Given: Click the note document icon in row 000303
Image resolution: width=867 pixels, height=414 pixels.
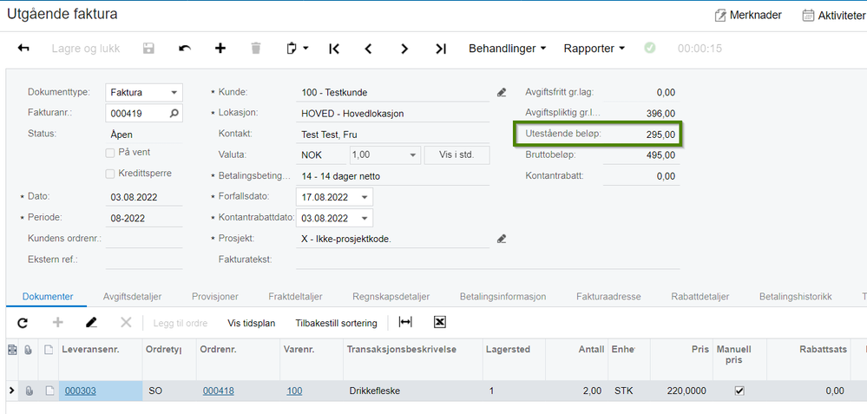Looking at the screenshot, I should [49, 391].
